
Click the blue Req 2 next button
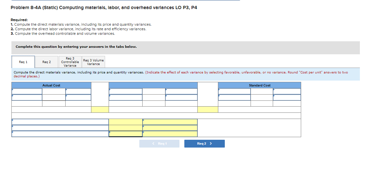pyautogui.click(x=204, y=144)
